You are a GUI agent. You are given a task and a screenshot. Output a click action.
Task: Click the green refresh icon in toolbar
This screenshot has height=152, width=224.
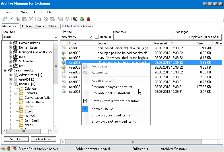click(11, 19)
